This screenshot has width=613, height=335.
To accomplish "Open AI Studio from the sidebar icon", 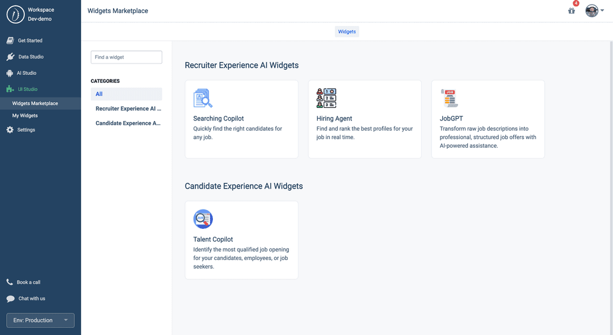I will click(x=10, y=73).
